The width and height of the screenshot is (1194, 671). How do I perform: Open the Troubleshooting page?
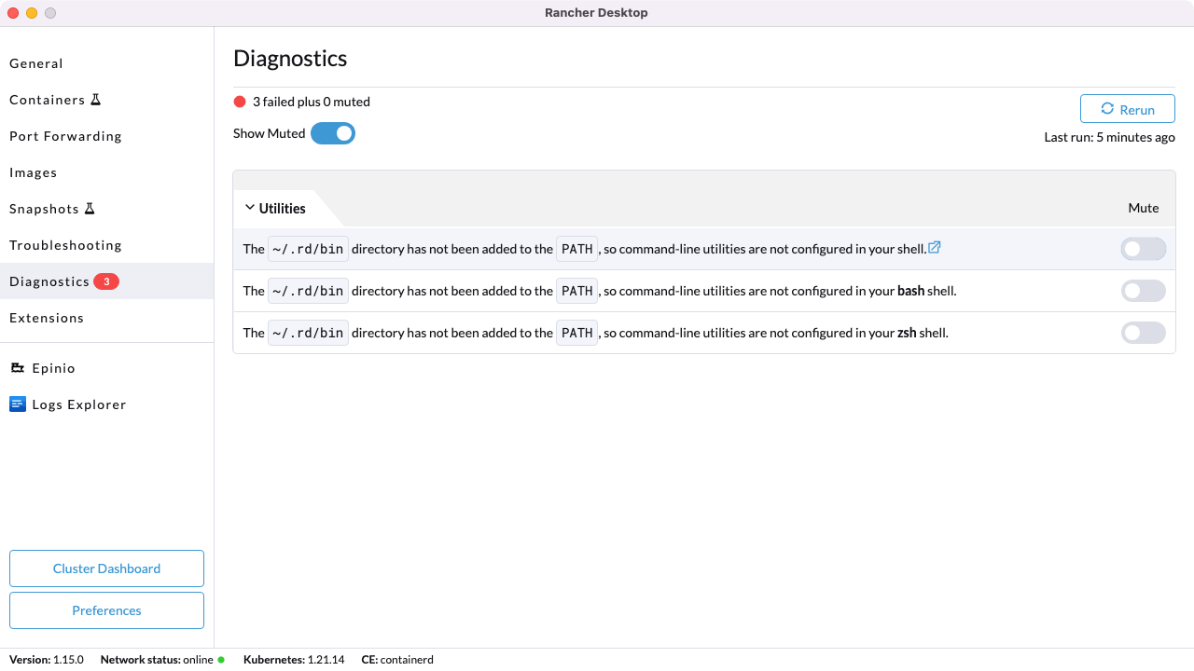pyautogui.click(x=65, y=245)
